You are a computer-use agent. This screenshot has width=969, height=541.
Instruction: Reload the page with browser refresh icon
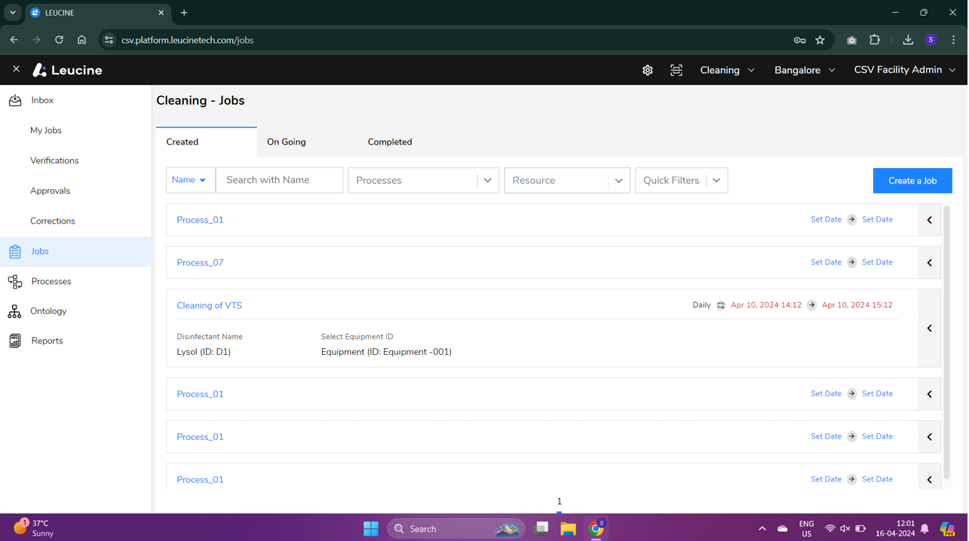59,40
